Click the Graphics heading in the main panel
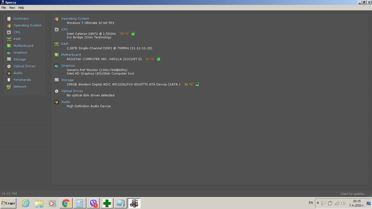This screenshot has height=209, width=372. coord(68,66)
